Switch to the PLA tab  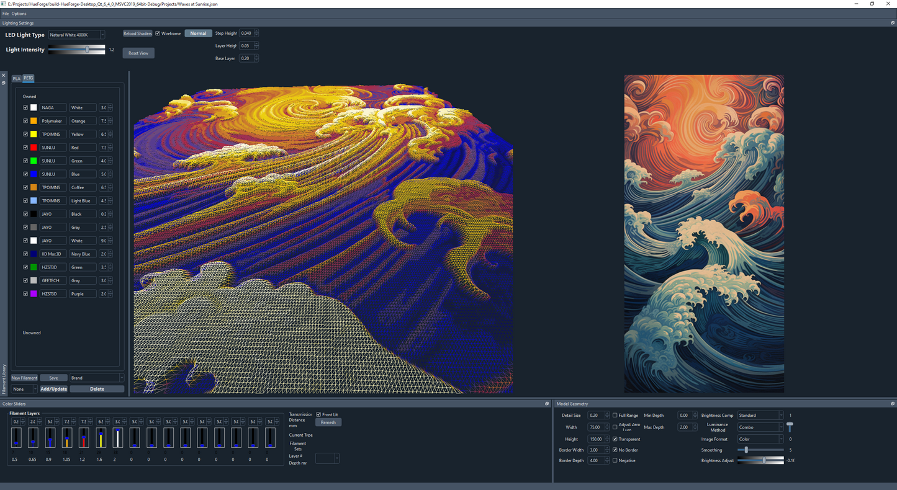point(16,78)
